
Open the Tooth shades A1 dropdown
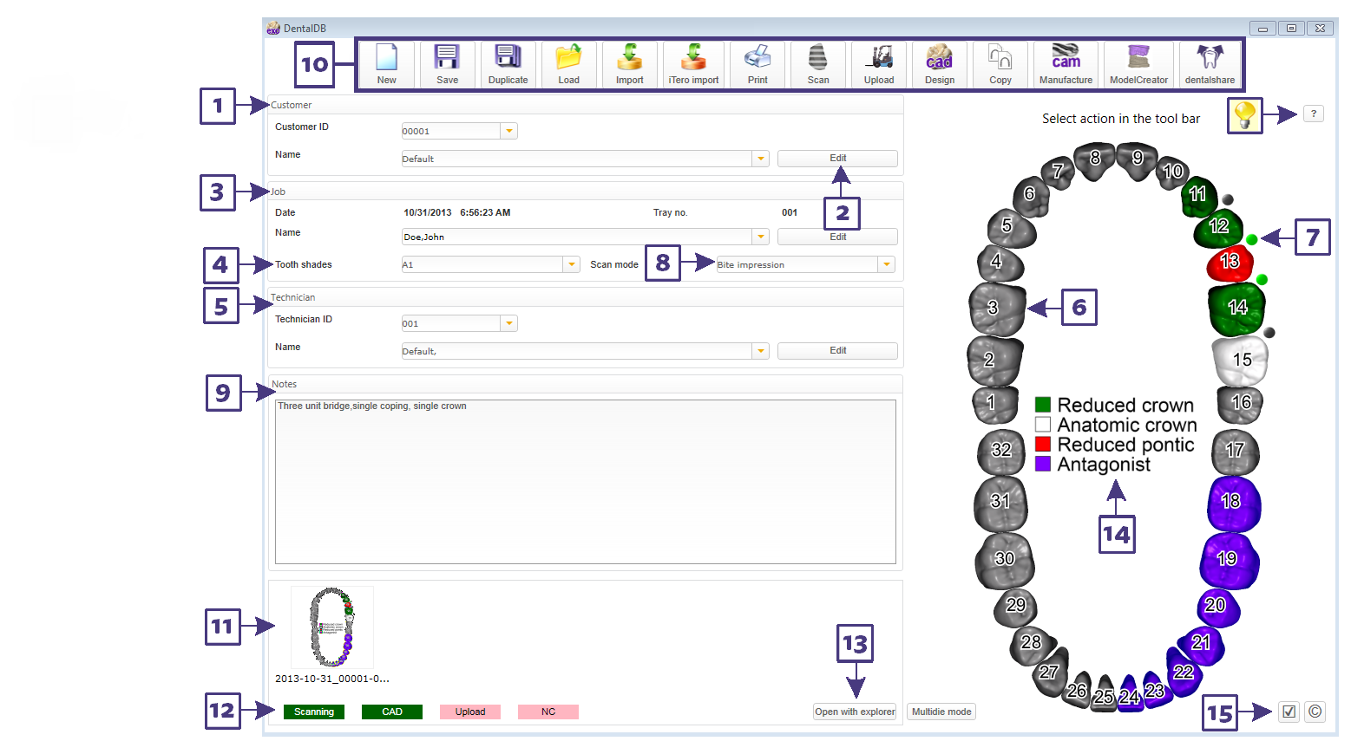coord(572,264)
